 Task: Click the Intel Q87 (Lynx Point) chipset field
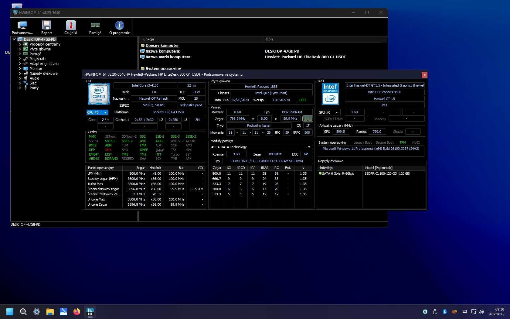(271, 93)
